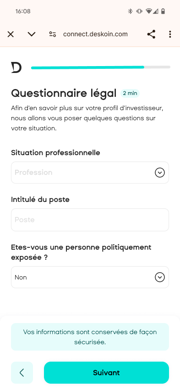Tap the Bluetooth status icon
The width and height of the screenshot is (180, 391).
(130, 11)
